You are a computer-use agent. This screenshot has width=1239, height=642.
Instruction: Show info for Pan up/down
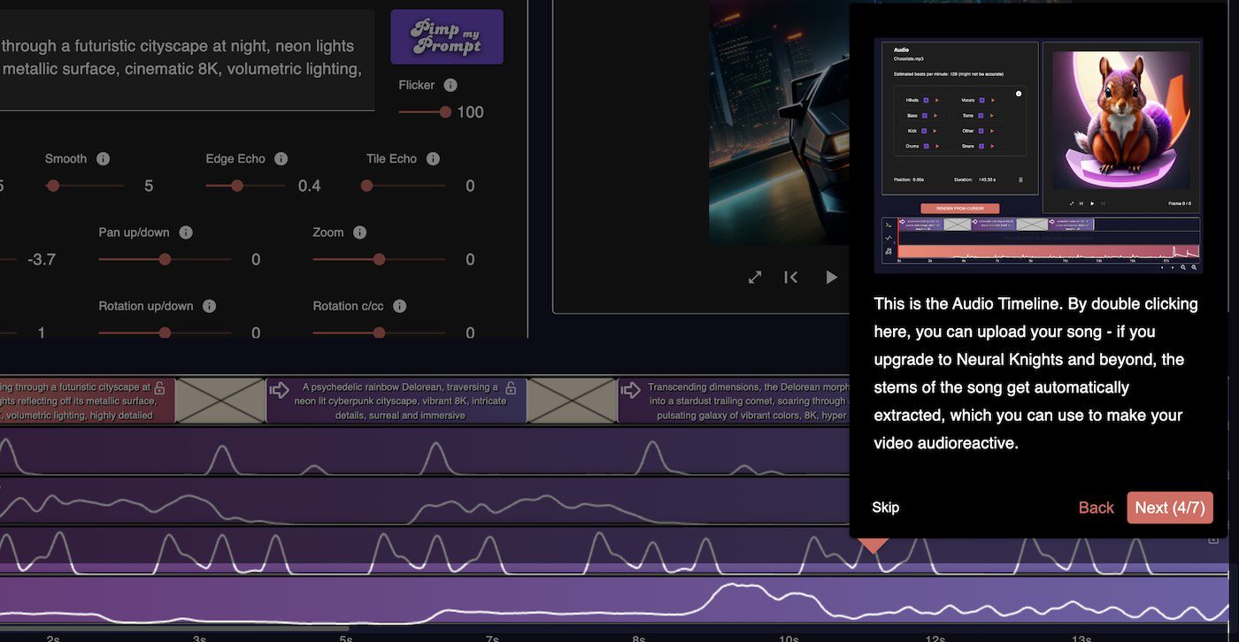coord(186,233)
